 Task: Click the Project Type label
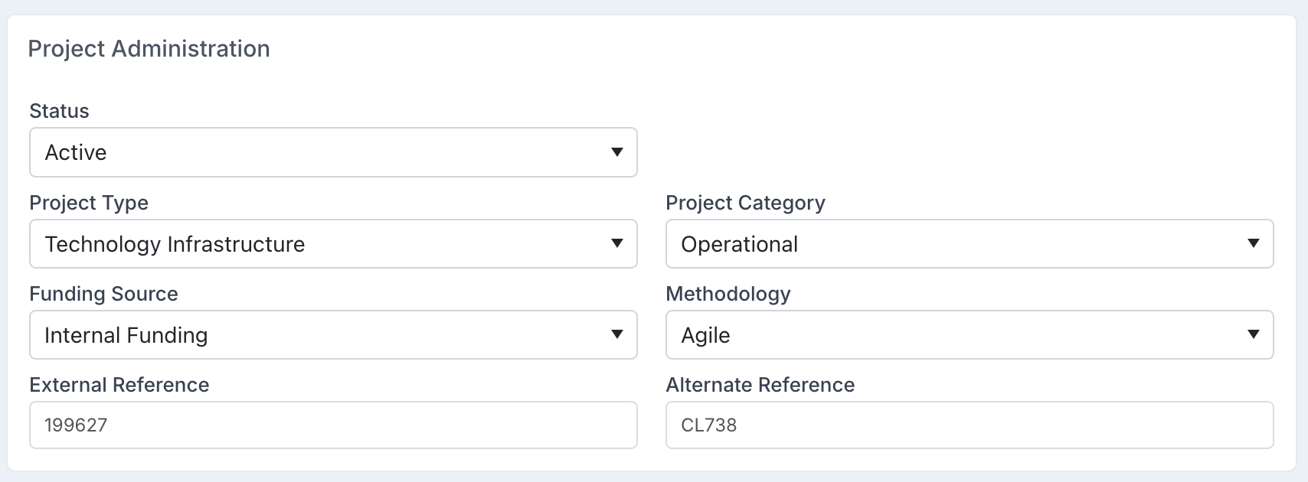(x=89, y=203)
